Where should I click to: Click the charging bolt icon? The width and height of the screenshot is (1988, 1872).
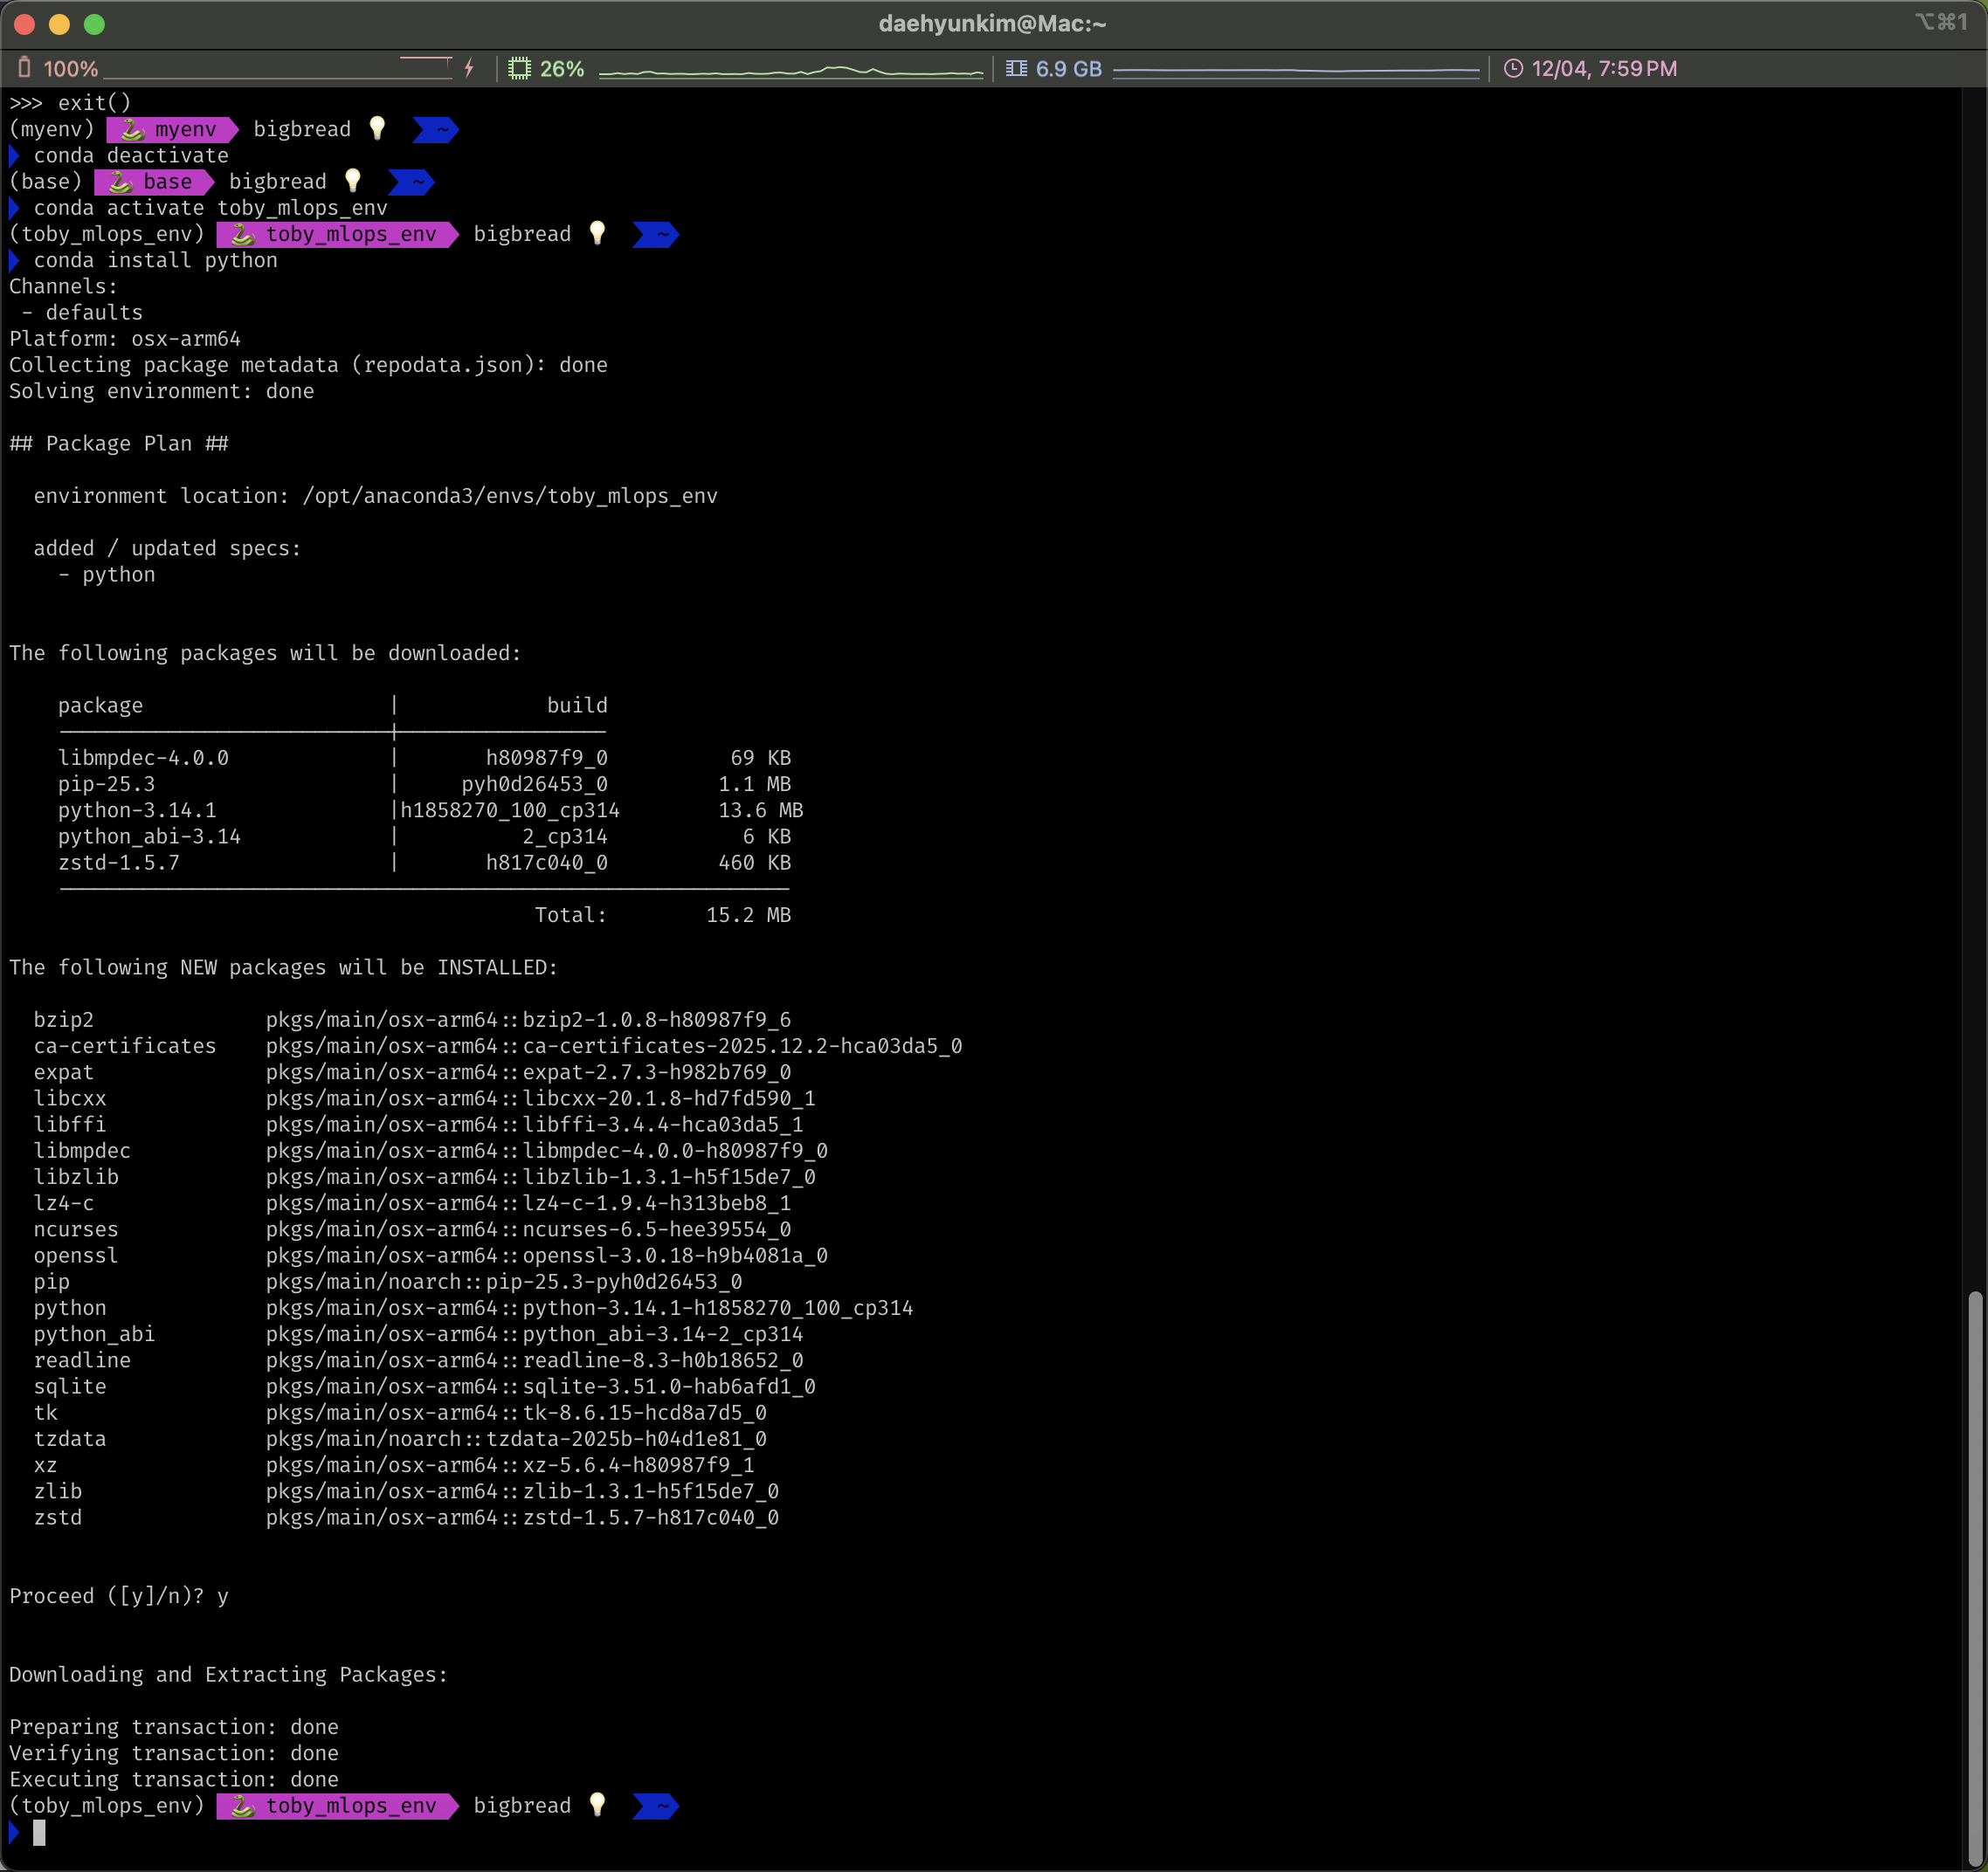pyautogui.click(x=469, y=68)
